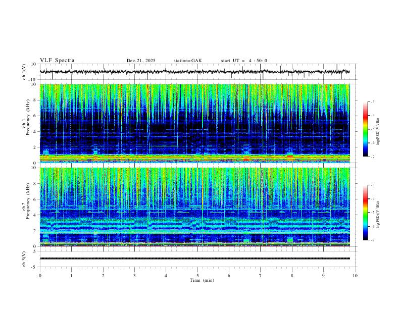Click the "-4" tick on ch.2 colorbar
400x309 pixels.
tap(373, 199)
